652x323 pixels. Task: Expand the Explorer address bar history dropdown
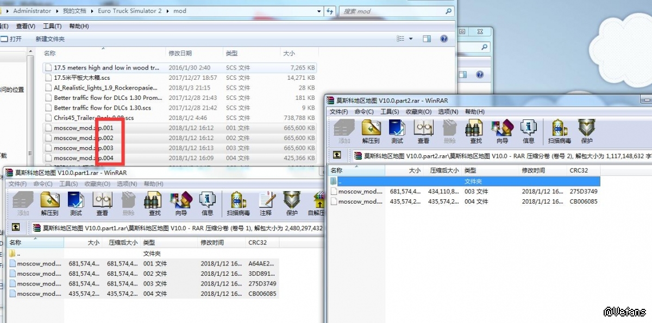pyautogui.click(x=319, y=11)
